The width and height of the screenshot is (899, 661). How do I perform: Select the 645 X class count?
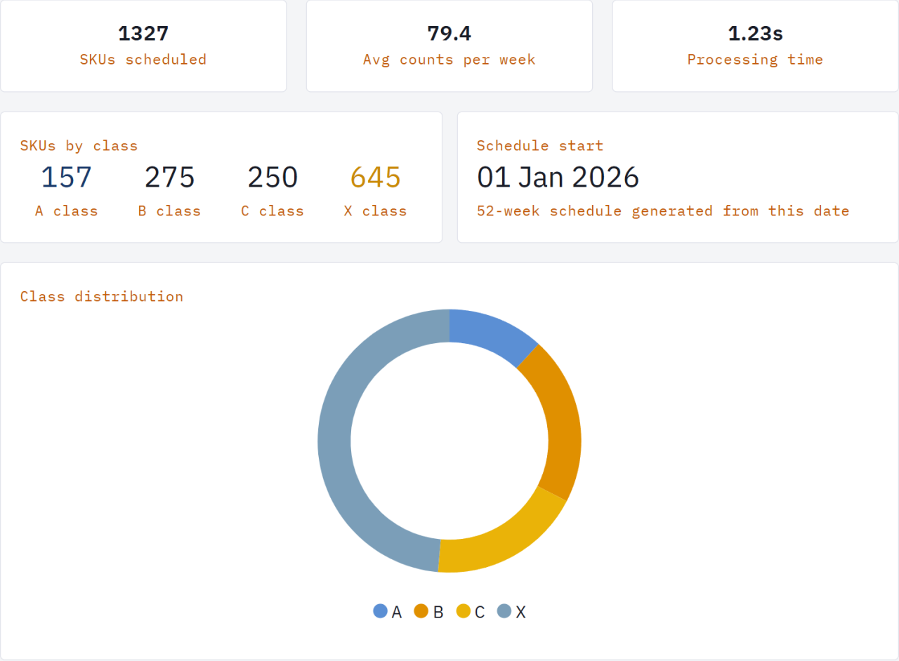[x=374, y=178]
